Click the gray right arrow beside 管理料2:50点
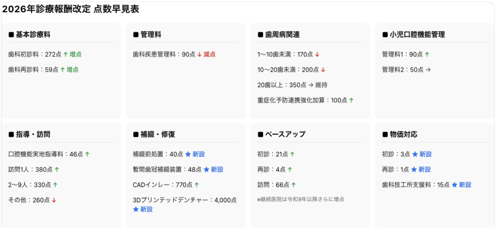The width and height of the screenshot is (497, 228). pos(428,70)
